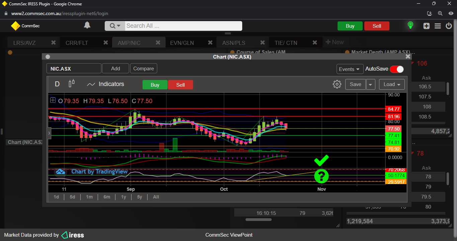Expand the chart legend plus box
Screen dimensions: 457x241
click(x=53, y=100)
